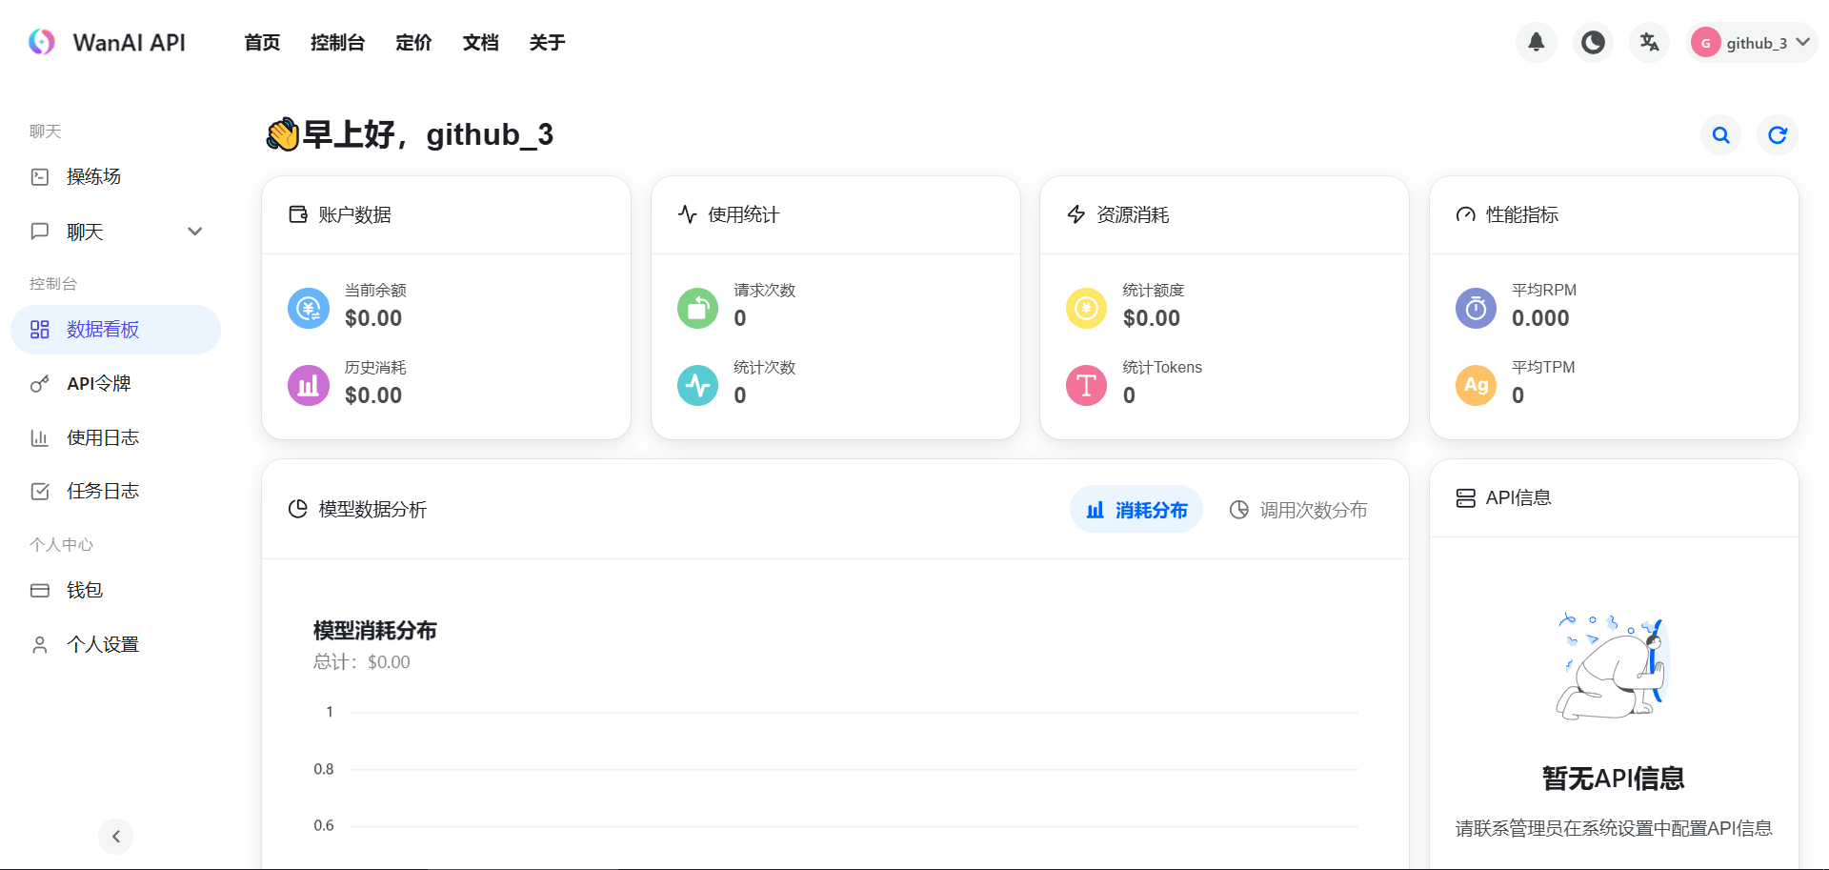Open the language switcher icon

tap(1649, 42)
